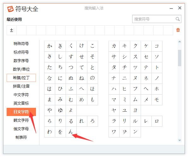Insert katakana ヌ

pos(136,78)
